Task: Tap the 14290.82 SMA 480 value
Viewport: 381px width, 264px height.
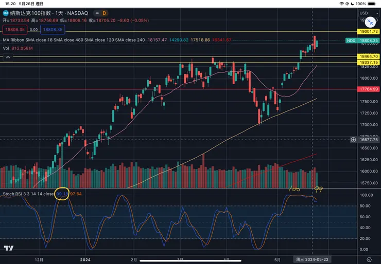Action: pyautogui.click(x=179, y=40)
